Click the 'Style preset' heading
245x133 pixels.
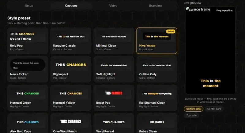19,18
